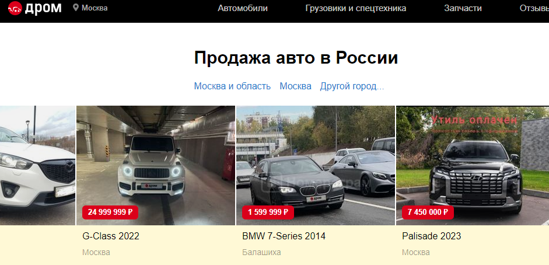Viewport: 549px width, 265px height.
Task: Click the location pin icon near Москва
Action: coord(76,8)
